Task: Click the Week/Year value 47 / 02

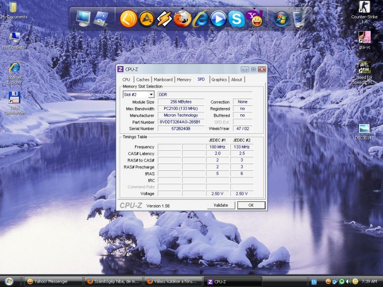Action: click(x=243, y=128)
